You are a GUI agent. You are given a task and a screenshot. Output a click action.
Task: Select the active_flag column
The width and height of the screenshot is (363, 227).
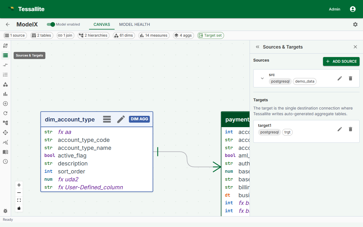pos(97,156)
